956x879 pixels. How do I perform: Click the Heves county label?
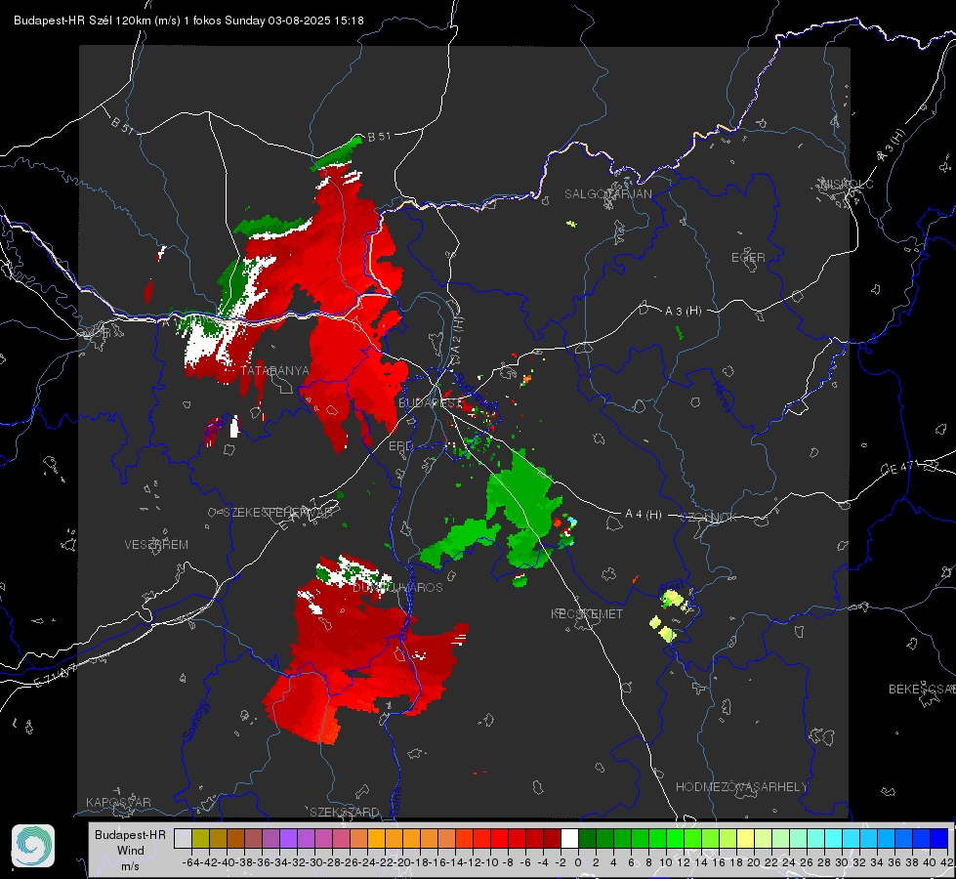(x=723, y=396)
